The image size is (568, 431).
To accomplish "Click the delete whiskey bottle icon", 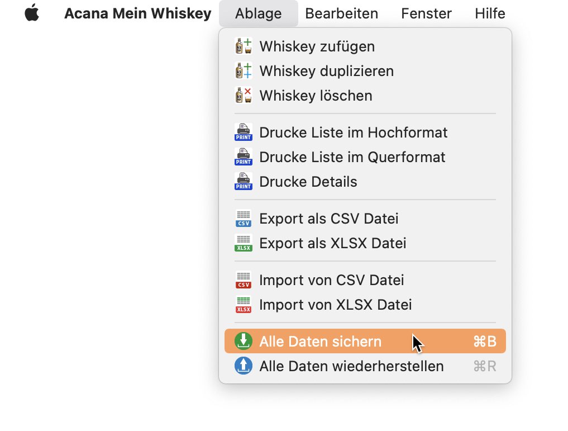I will click(244, 96).
